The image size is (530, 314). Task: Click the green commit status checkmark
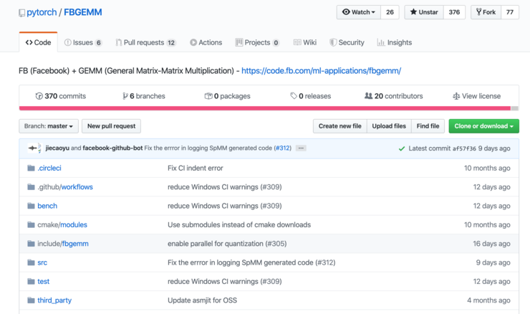(x=401, y=148)
